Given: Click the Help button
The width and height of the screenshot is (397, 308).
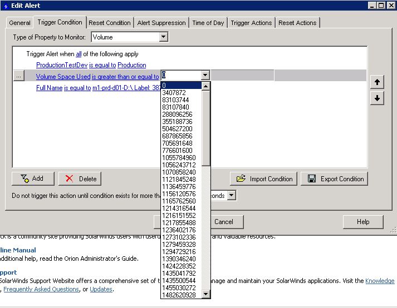Looking at the screenshot, I should pos(363,222).
